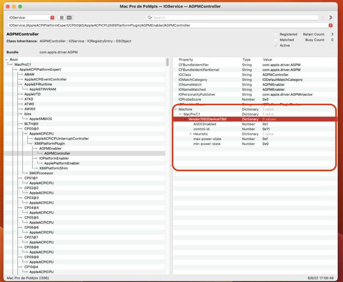This screenshot has width=343, height=282.
Task: Select X86PlatformShim tree entry
Action: click(x=54, y=168)
